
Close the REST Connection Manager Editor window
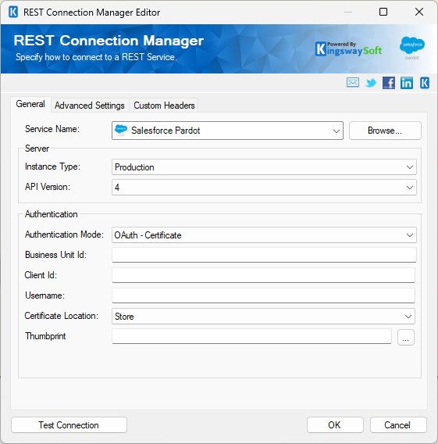[x=419, y=12]
